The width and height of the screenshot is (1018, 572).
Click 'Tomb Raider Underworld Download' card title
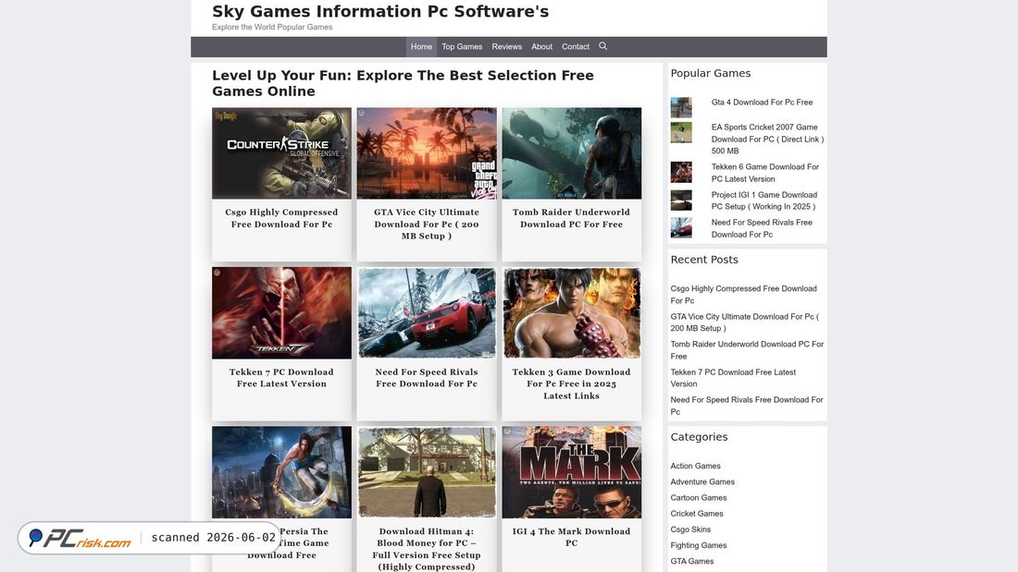coord(571,218)
